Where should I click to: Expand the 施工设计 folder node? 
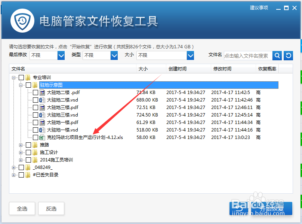point(21,152)
